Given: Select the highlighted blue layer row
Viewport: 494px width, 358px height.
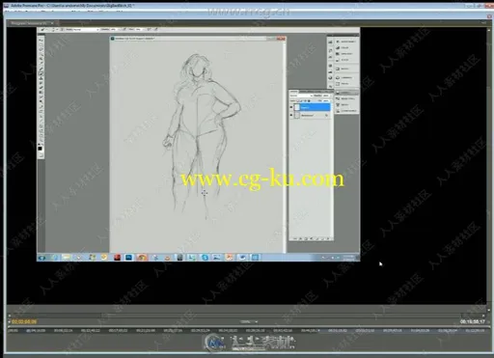Looking at the screenshot, I should point(311,107).
